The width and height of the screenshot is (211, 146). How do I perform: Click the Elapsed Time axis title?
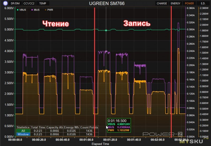[100, 144]
